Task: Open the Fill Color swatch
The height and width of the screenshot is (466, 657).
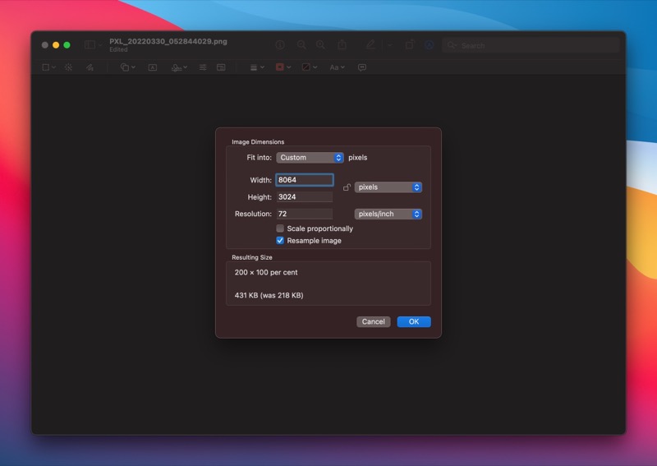Action: click(310, 67)
